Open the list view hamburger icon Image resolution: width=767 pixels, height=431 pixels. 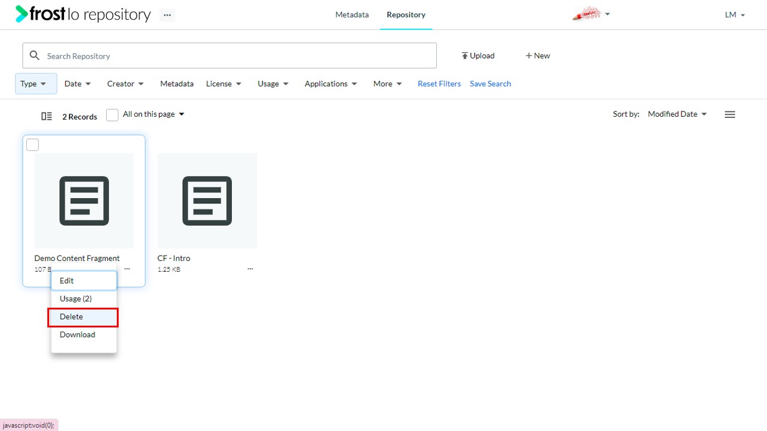730,114
